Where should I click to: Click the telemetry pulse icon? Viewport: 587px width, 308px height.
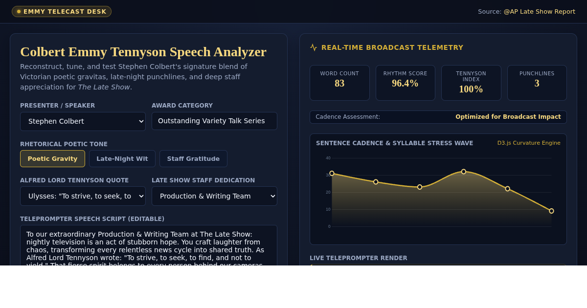point(314,47)
